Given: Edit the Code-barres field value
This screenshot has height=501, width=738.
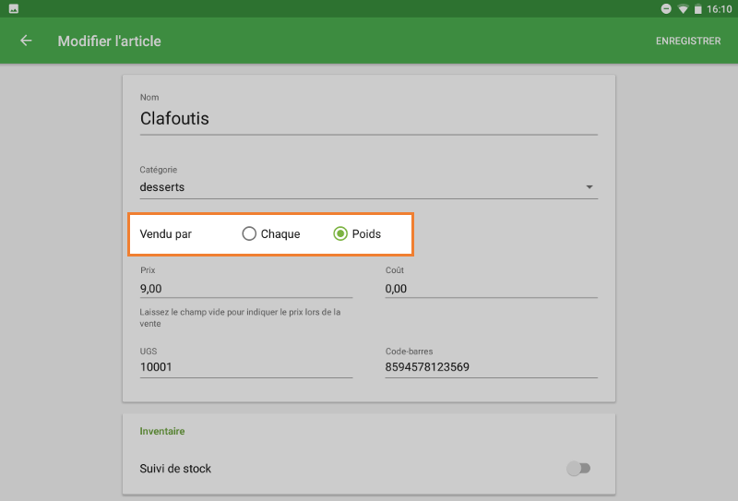Looking at the screenshot, I should click(492, 367).
